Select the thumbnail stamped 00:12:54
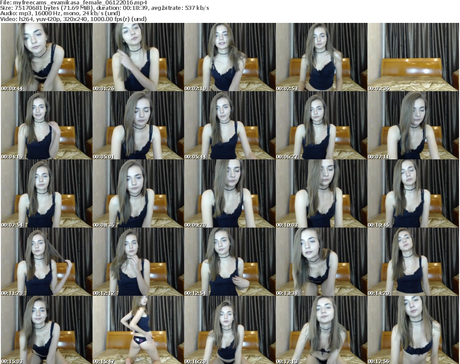 tap(230, 262)
